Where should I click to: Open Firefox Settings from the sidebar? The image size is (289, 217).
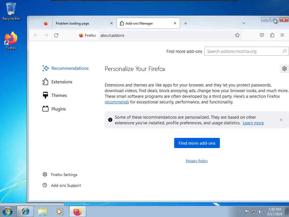click(60, 175)
